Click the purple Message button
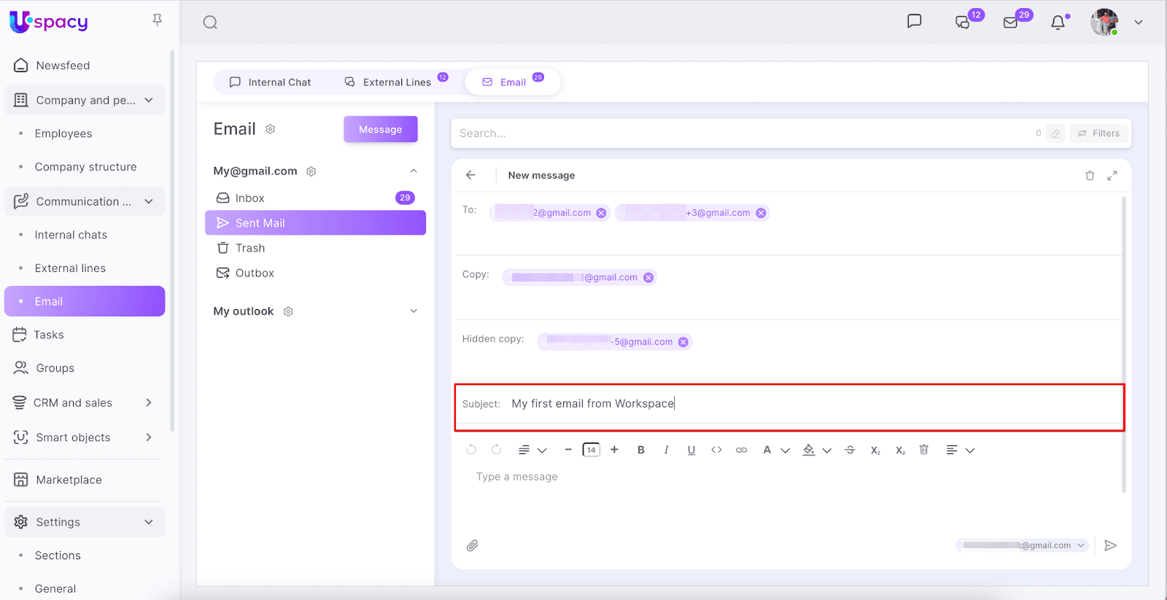This screenshot has height=600, width=1167. coord(380,129)
